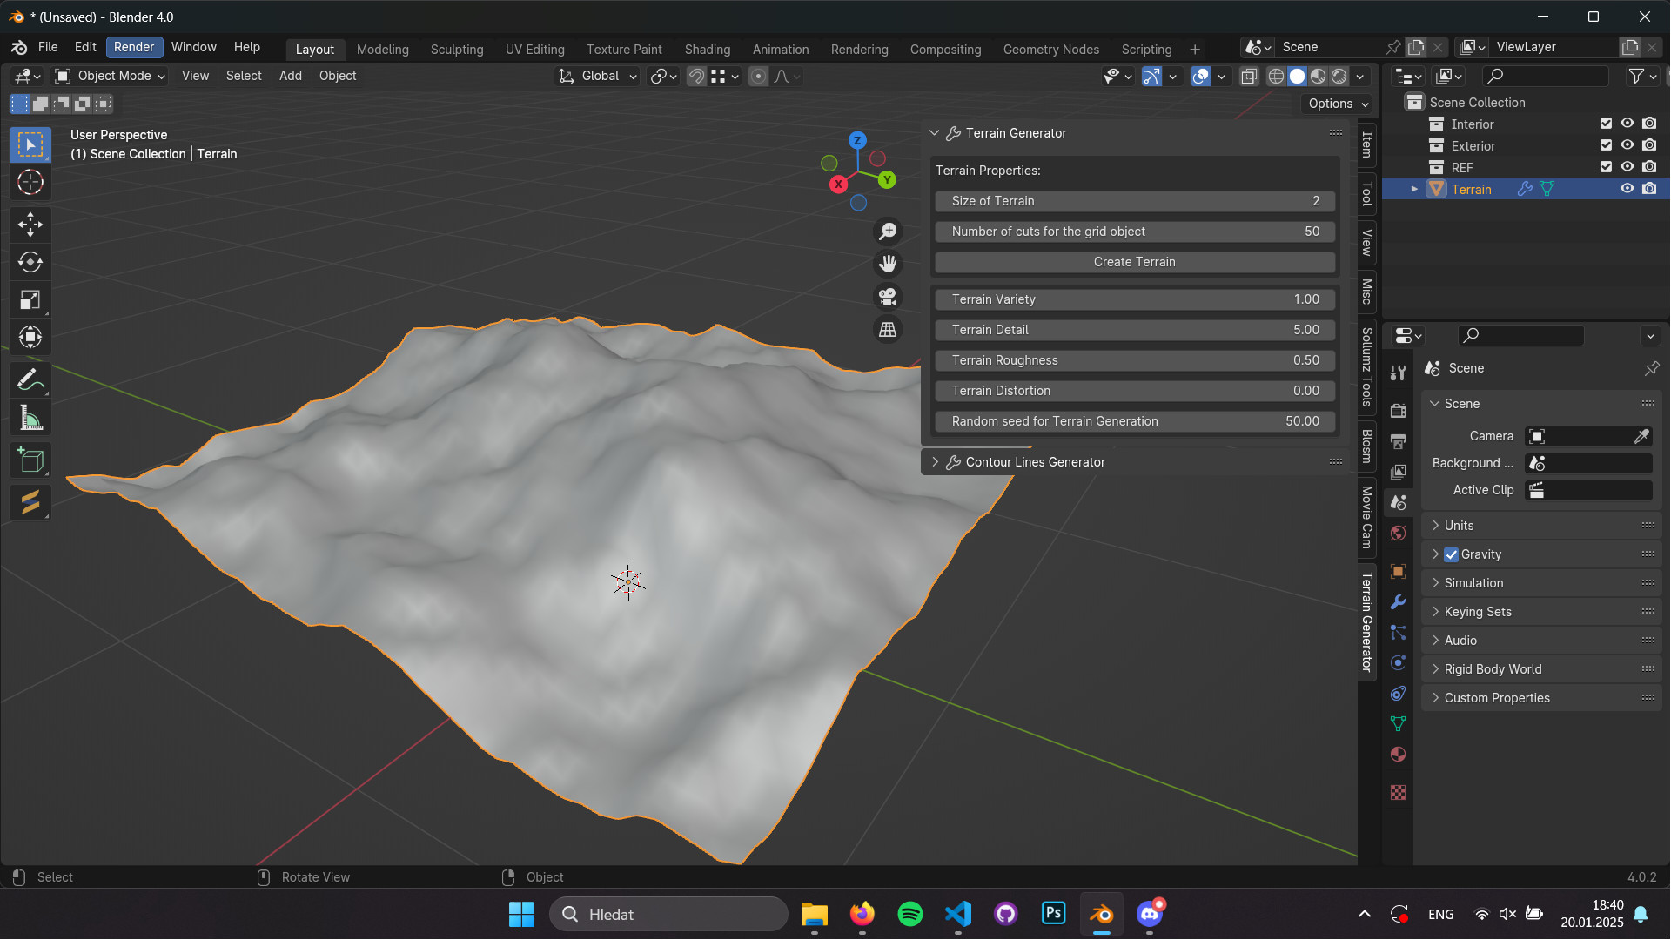Open the Object Mode dropdown

[x=111, y=76]
